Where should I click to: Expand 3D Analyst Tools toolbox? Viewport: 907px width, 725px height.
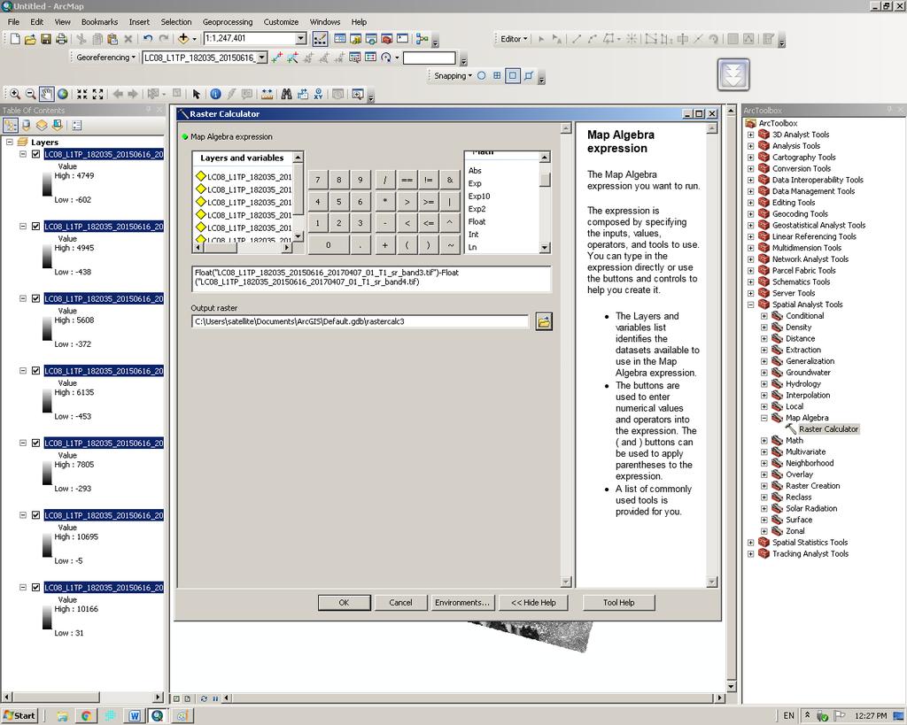pos(751,135)
